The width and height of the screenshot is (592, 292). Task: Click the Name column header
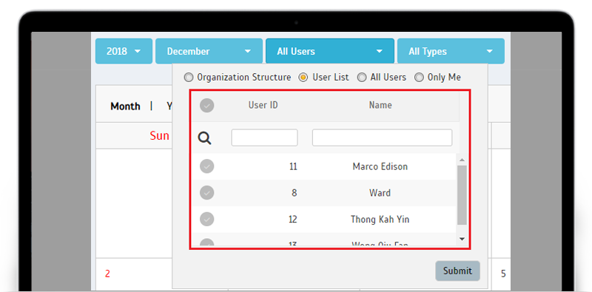point(380,105)
